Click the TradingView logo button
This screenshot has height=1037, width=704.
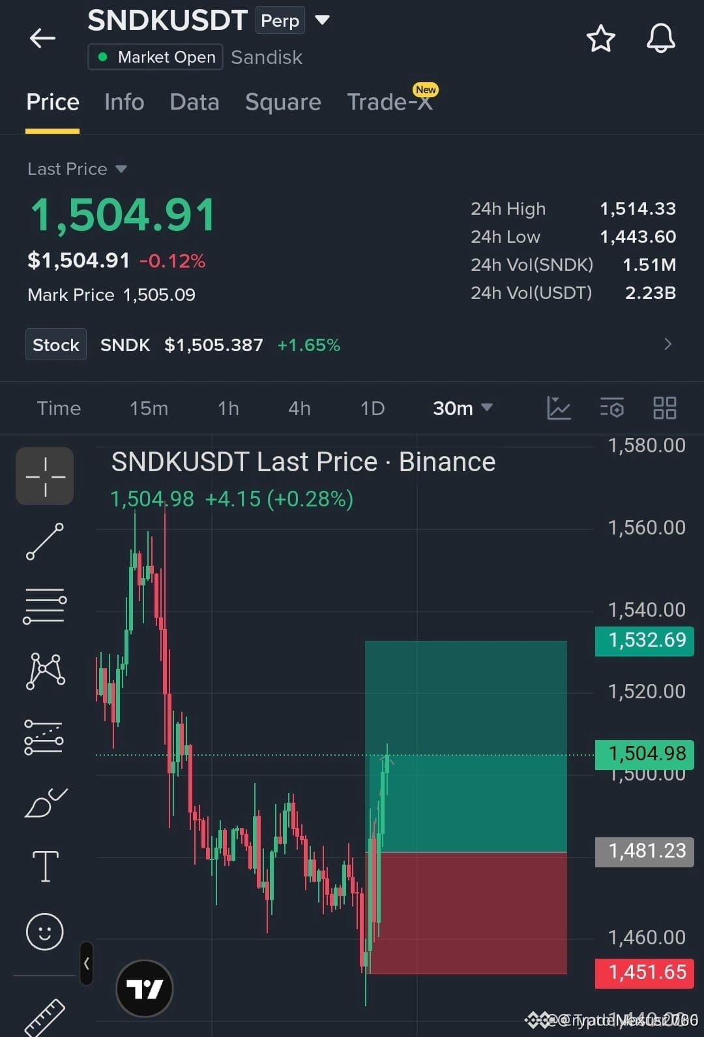pos(144,989)
